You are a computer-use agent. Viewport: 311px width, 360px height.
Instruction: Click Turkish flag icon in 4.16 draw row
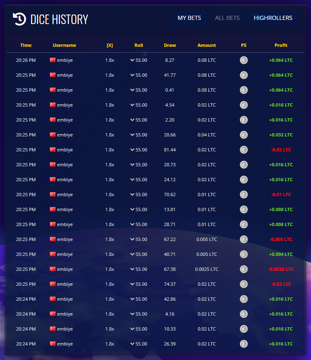(x=53, y=314)
